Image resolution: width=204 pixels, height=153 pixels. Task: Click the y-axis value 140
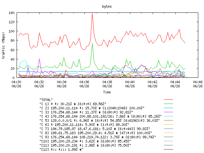pos(11,13)
